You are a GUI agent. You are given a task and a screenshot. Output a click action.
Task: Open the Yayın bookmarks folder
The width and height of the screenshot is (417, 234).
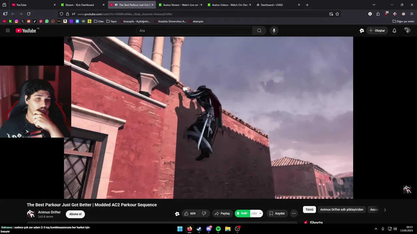click(111, 21)
